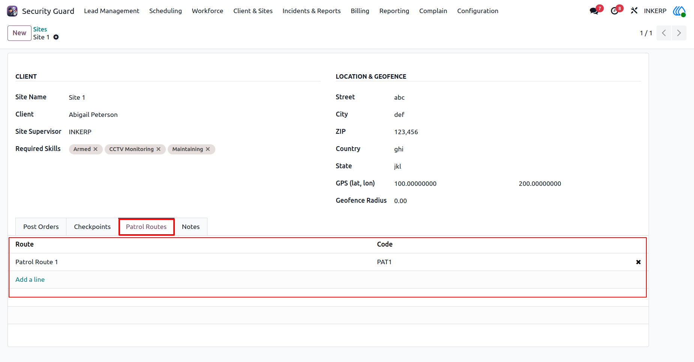Open the Complain menu
Viewport: 694px width, 362px height.
(433, 11)
